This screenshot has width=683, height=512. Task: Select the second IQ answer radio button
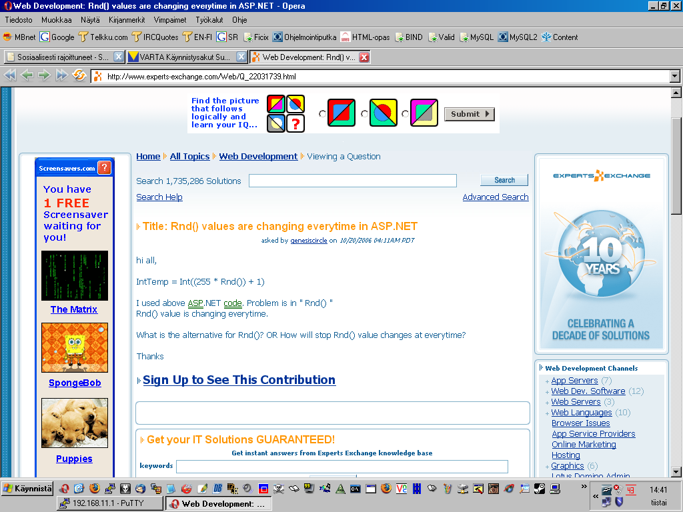364,114
